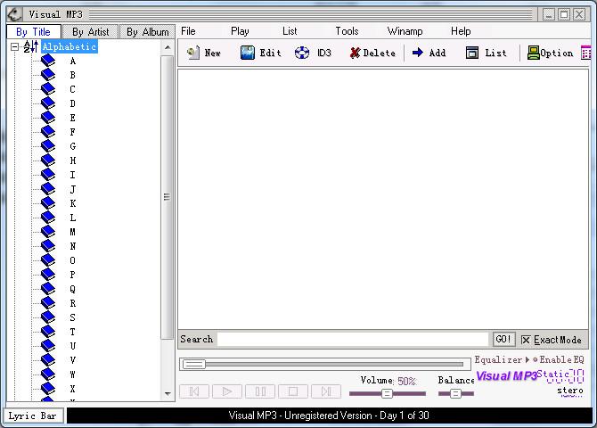597x428 pixels.
Task: Open the Play menu
Action: (x=240, y=31)
